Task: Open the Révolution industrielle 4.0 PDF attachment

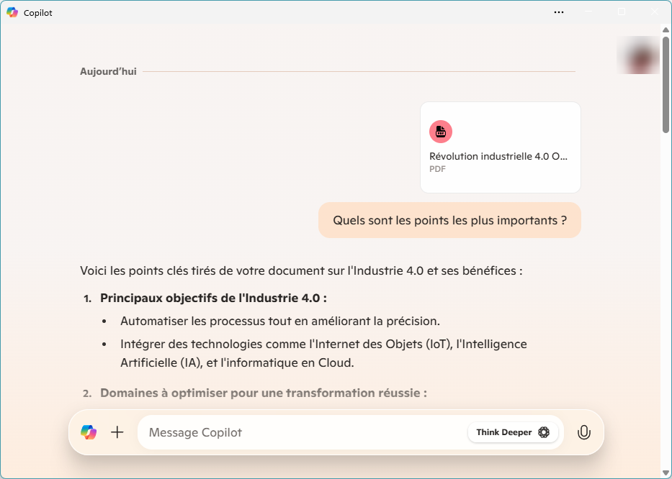Action: click(x=501, y=147)
